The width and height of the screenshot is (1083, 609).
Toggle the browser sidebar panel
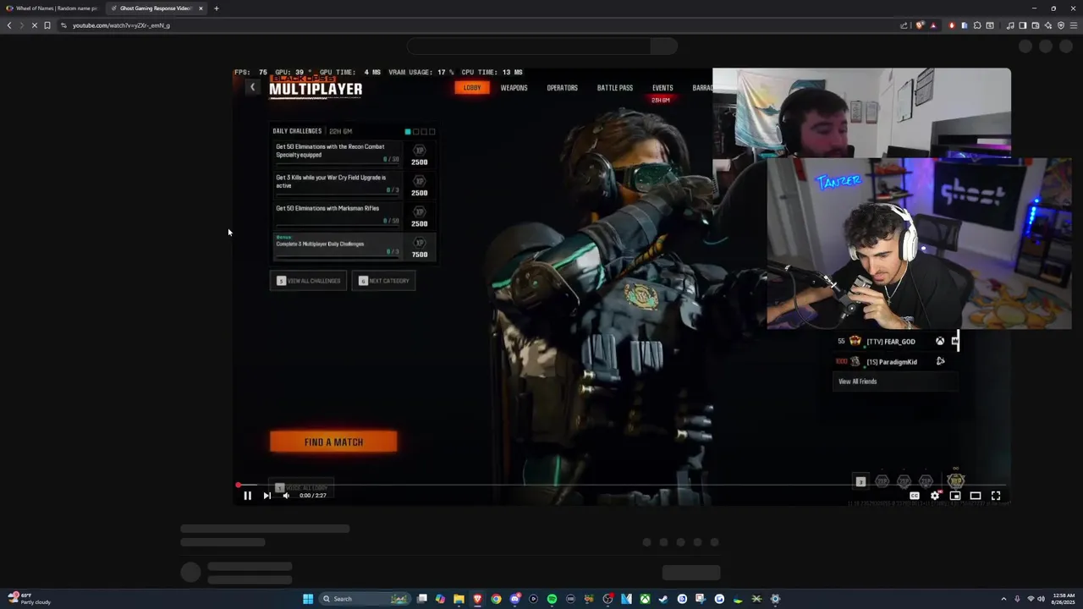tap(1023, 25)
